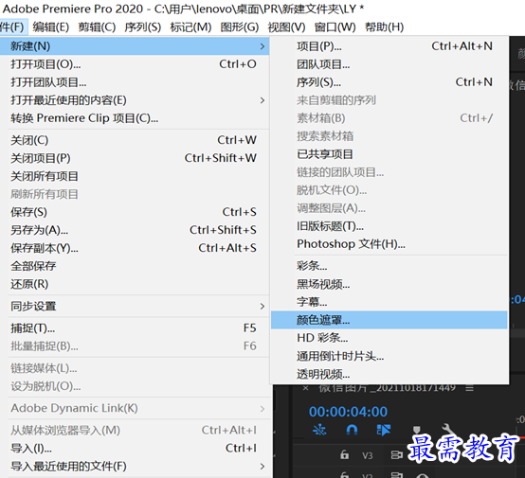Viewport: 525px width, 478px height.
Task: Choose 透明视频...
Action: pyautogui.click(x=389, y=374)
